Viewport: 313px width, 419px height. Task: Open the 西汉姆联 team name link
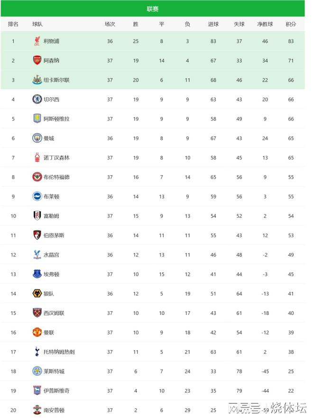click(x=54, y=313)
